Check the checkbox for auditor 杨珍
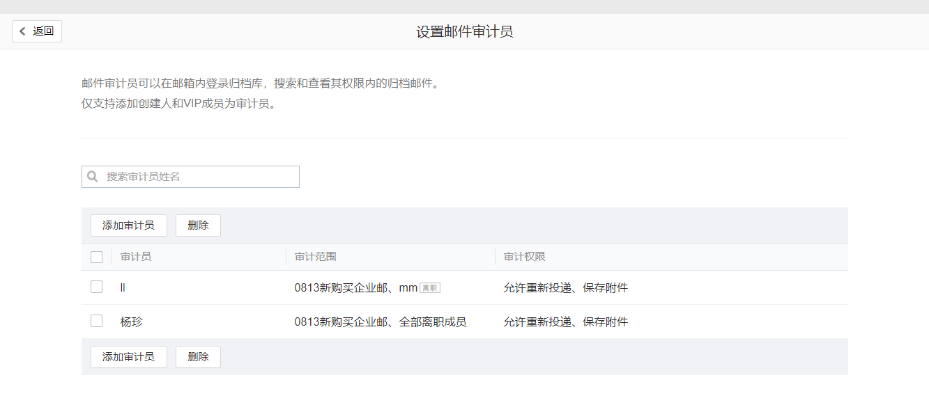The width and height of the screenshot is (929, 405). pos(96,321)
